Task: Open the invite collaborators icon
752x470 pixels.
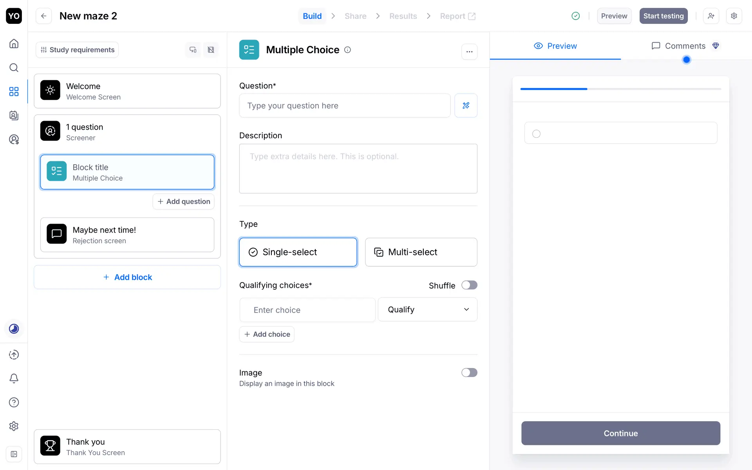Action: [x=711, y=16]
